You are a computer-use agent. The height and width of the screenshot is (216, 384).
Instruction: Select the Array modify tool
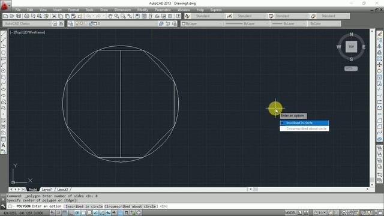[x=379, y=58]
